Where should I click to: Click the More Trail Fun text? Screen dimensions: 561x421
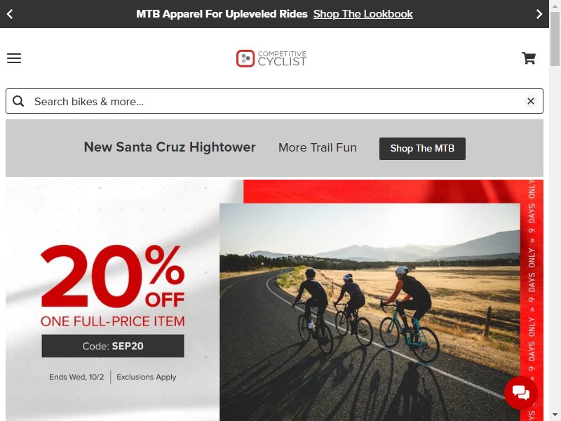pos(318,147)
